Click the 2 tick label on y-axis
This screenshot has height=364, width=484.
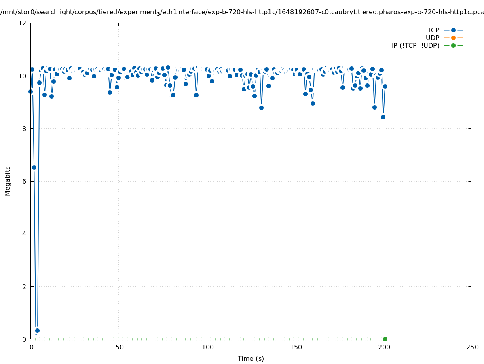pyautogui.click(x=24, y=286)
